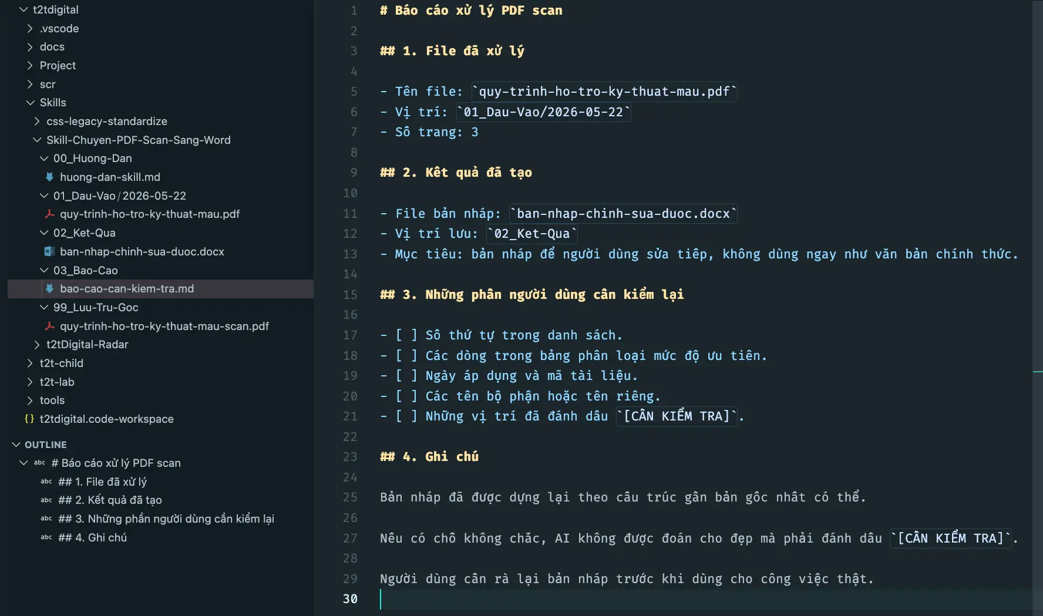Click '[CẦN KIỂM TRA]' code on line 27
The image size is (1043, 616).
(x=951, y=538)
